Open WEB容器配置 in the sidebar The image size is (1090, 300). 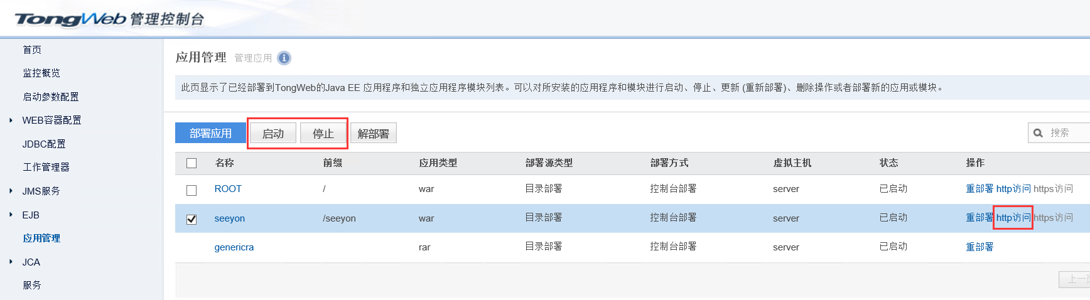[51, 120]
